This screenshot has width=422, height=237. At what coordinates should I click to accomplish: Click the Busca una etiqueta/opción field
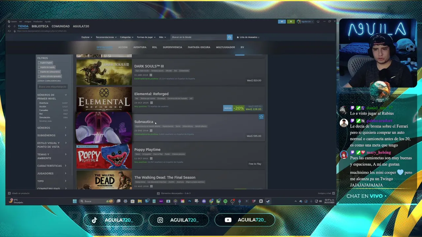[x=52, y=87]
